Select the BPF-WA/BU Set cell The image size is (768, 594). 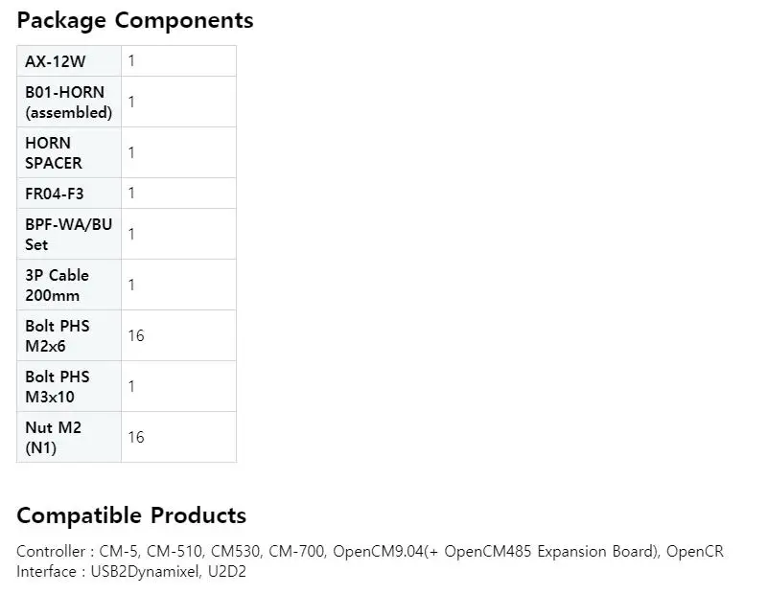[69, 234]
